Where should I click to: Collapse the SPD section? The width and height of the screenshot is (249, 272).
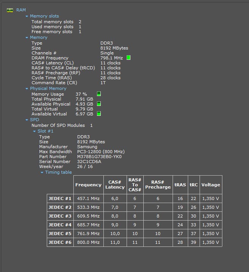[x=27, y=120]
